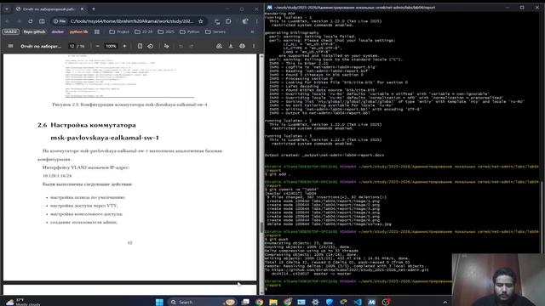Open the Windows Start menu
The image size is (545, 306).
tap(159, 302)
